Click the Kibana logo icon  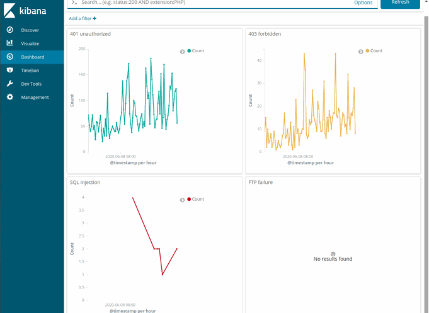9,11
